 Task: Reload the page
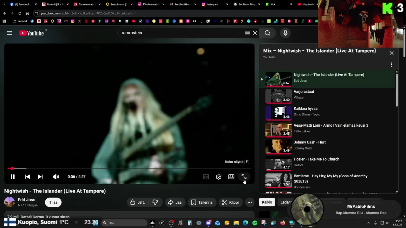(20, 13)
